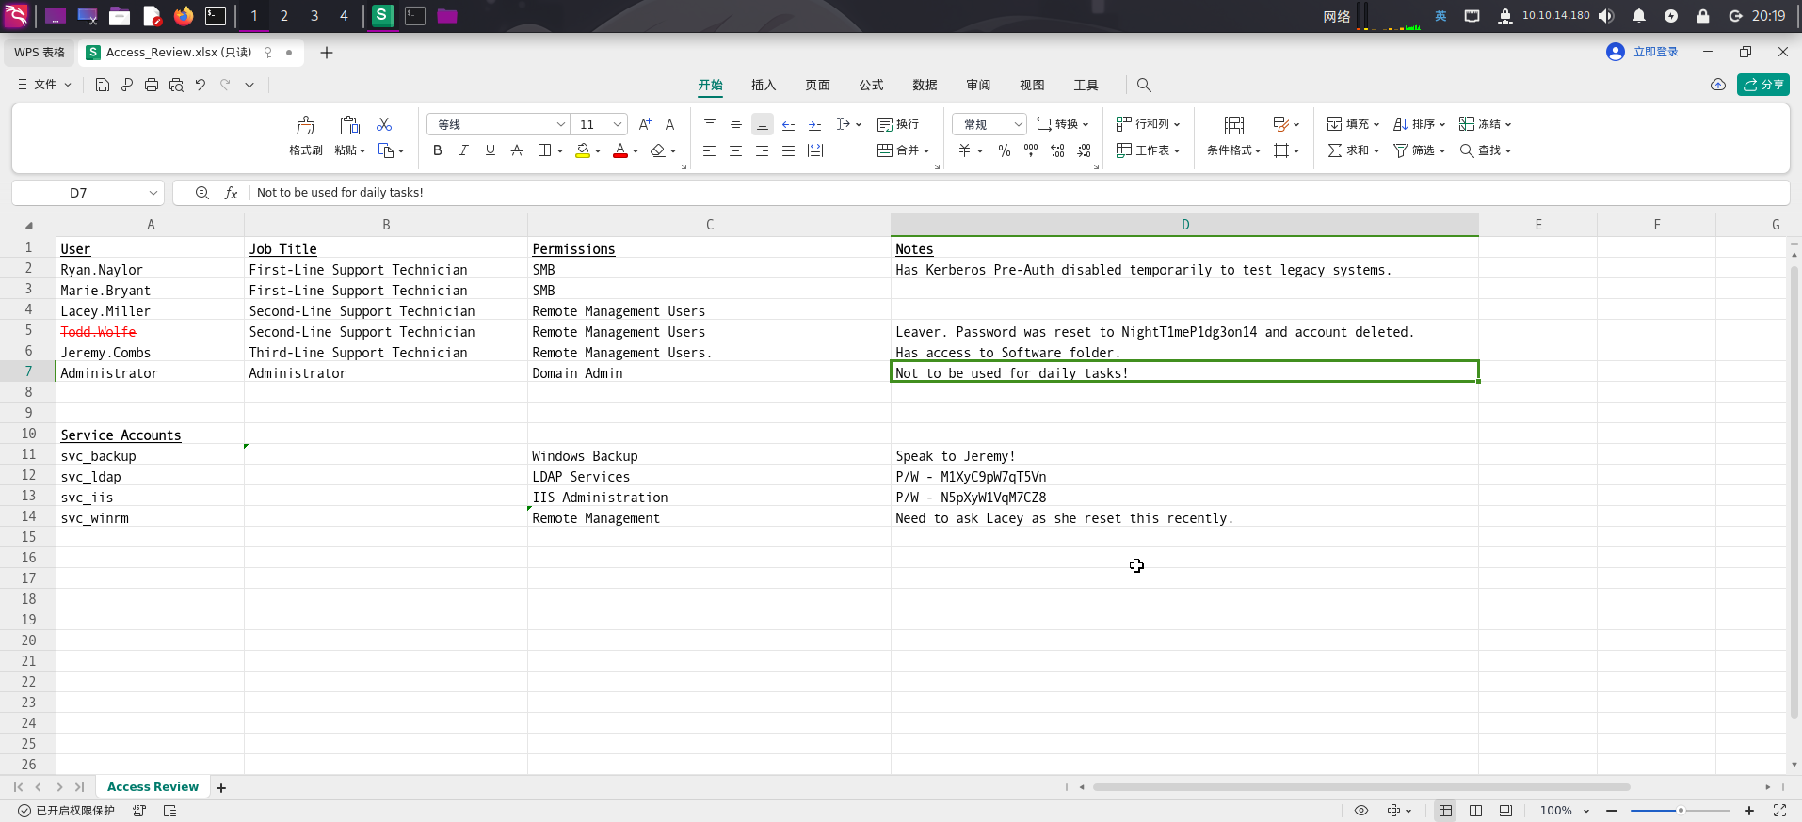Click the 立即登录 (Sign in) link
The image size is (1802, 822).
click(1656, 52)
